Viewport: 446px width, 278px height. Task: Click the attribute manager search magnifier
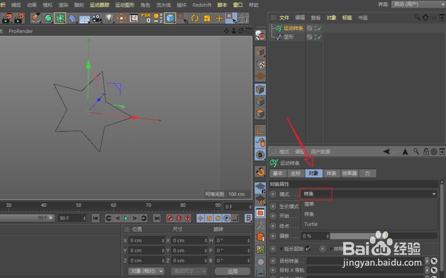416,151
